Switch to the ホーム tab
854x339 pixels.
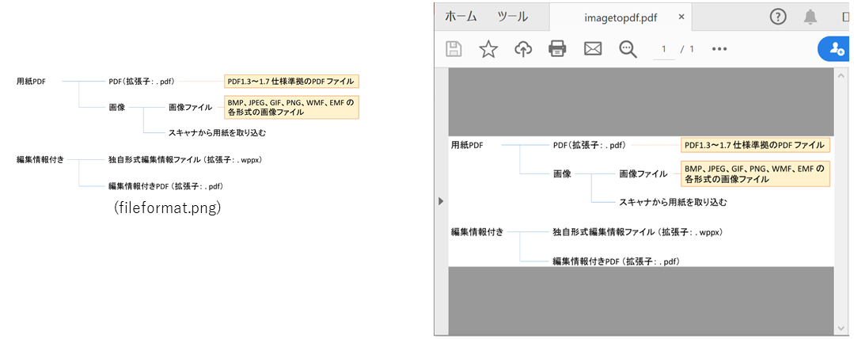click(x=461, y=17)
